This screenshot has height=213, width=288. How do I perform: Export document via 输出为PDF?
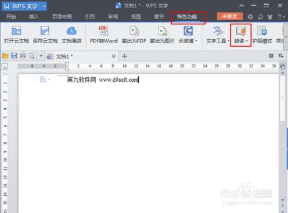tap(134, 31)
